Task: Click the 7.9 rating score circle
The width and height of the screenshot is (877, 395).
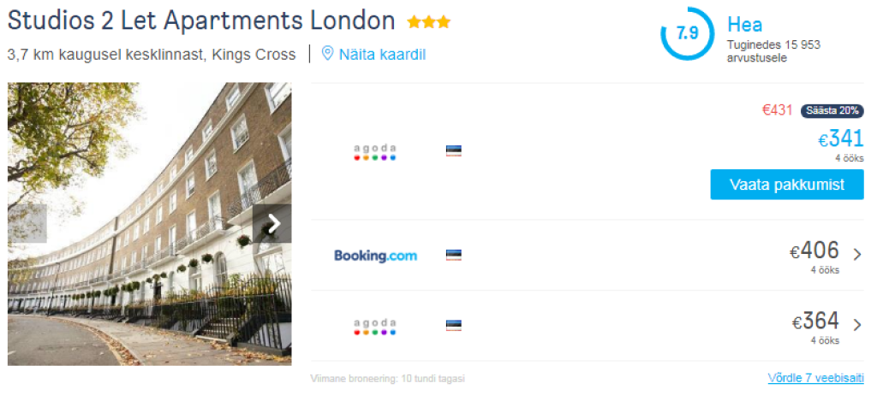Action: [687, 34]
